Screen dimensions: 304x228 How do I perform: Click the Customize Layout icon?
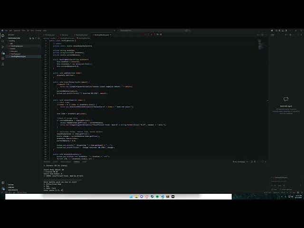click(x=276, y=30)
